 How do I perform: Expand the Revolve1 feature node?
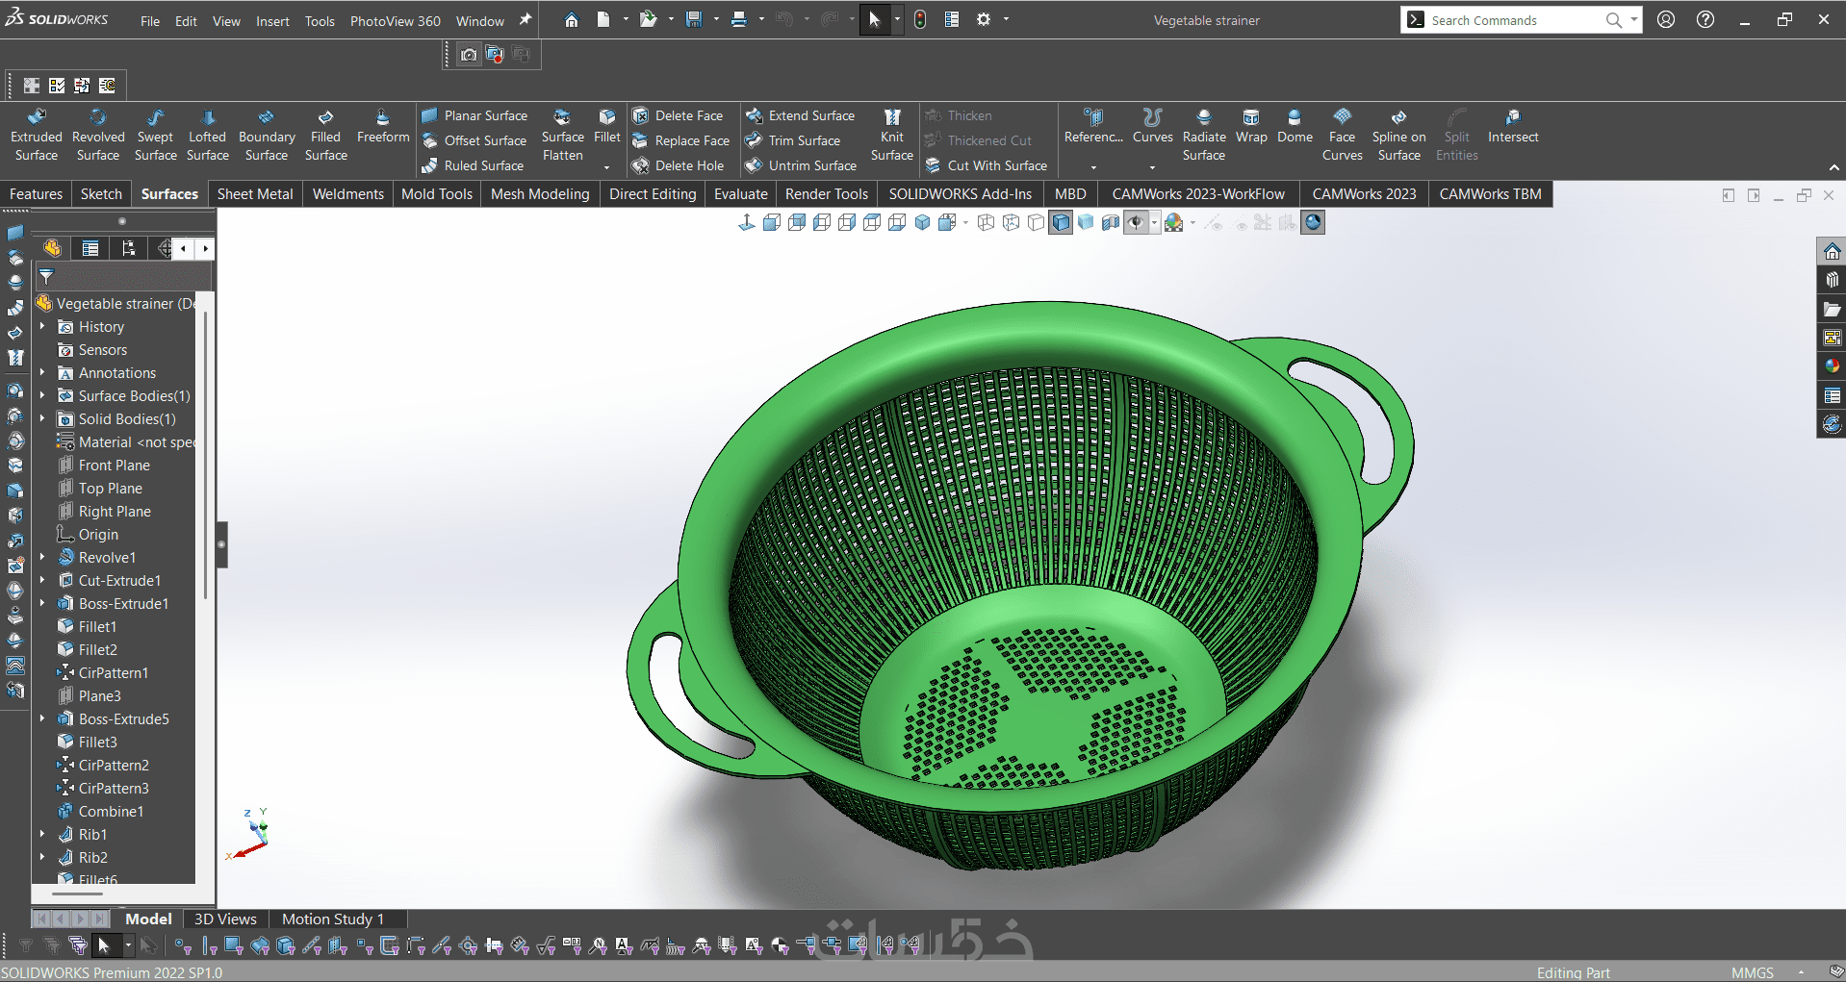(x=42, y=557)
